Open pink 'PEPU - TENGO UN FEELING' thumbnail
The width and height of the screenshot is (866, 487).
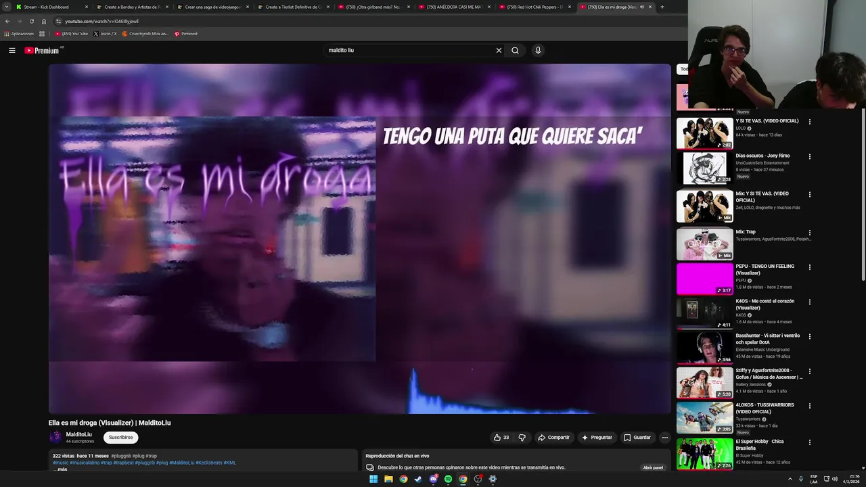(705, 279)
